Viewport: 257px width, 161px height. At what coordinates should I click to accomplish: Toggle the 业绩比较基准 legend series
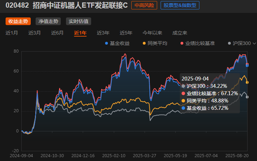coord(198,43)
